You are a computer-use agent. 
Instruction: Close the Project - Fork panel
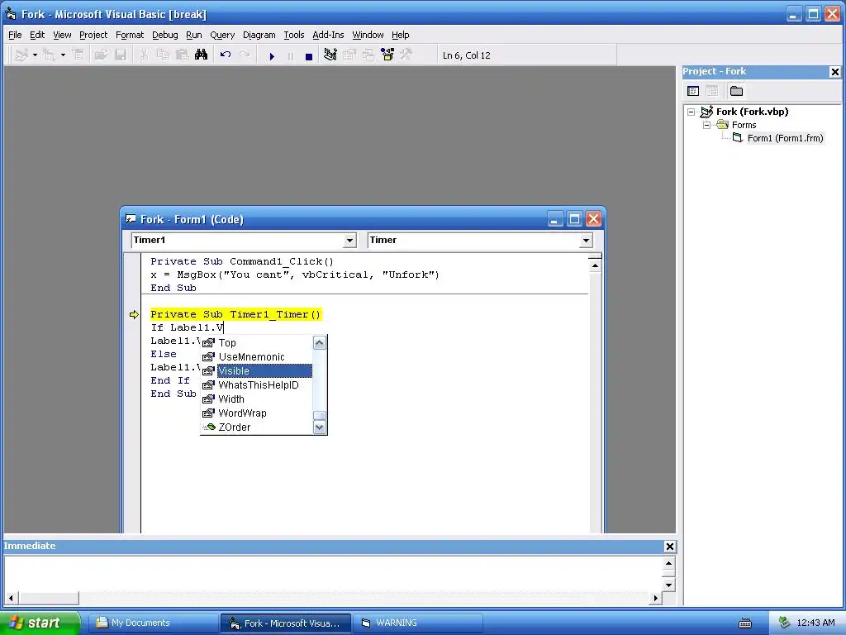[834, 71]
